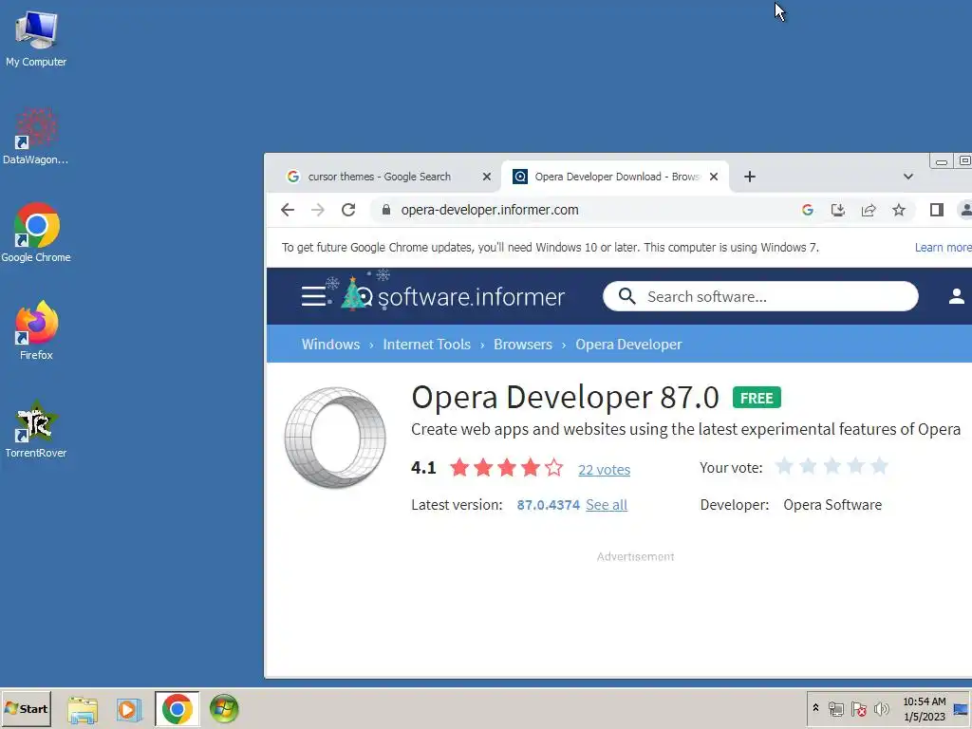Open TorrentRover desktop shortcut
The image size is (972, 729).
click(36, 429)
